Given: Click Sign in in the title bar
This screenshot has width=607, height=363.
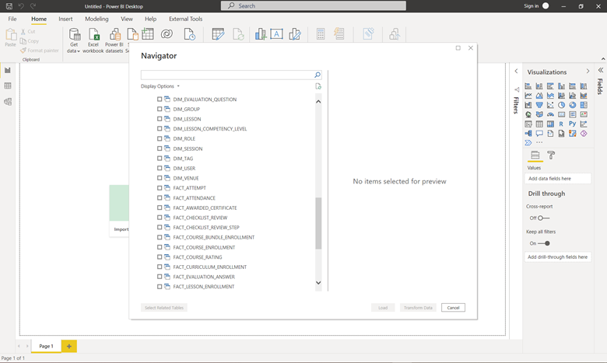Looking at the screenshot, I should tap(531, 5).
